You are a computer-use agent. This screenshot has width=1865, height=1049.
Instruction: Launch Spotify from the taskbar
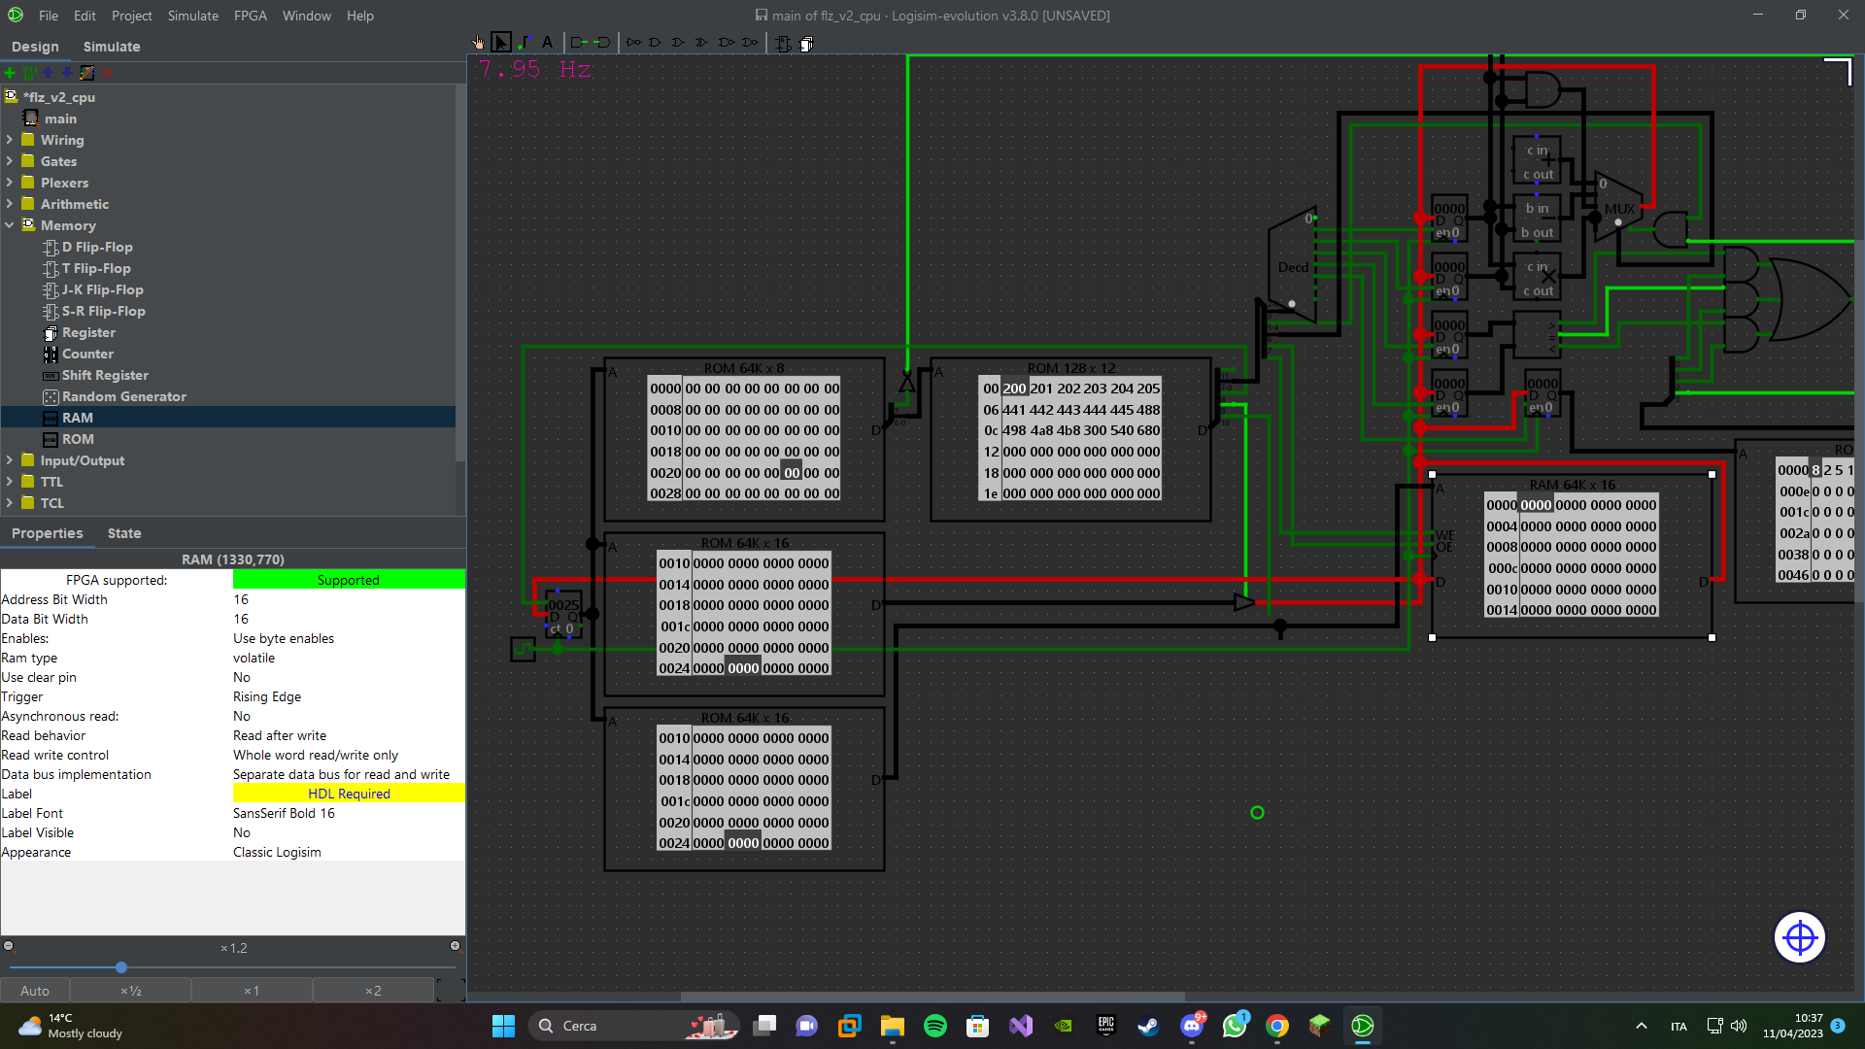(935, 1025)
